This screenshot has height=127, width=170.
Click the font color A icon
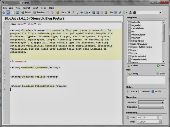click(87, 13)
